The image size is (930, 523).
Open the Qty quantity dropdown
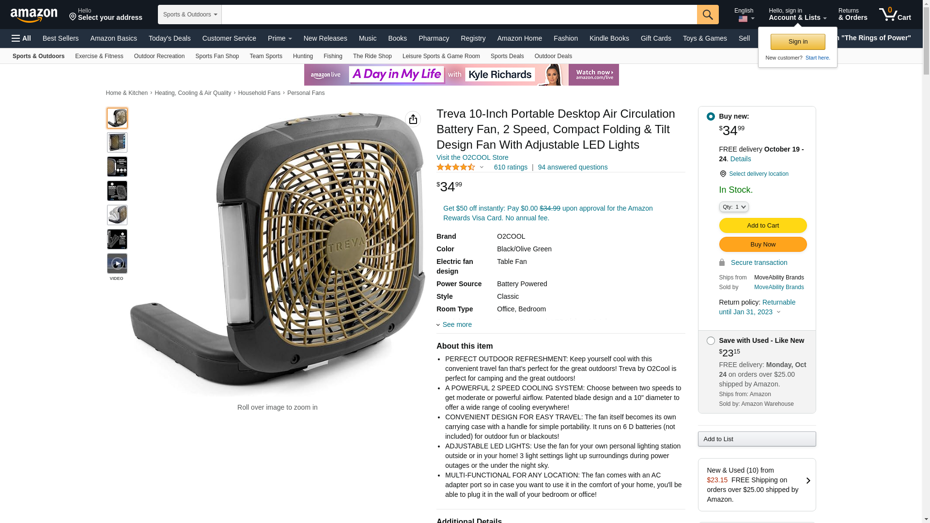click(734, 207)
